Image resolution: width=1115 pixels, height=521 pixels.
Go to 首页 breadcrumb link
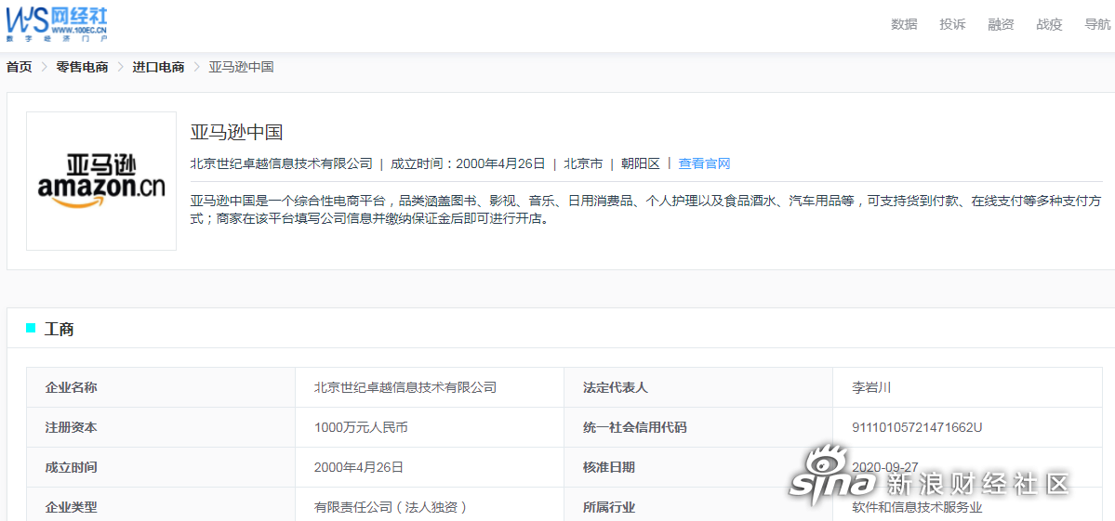tap(20, 68)
